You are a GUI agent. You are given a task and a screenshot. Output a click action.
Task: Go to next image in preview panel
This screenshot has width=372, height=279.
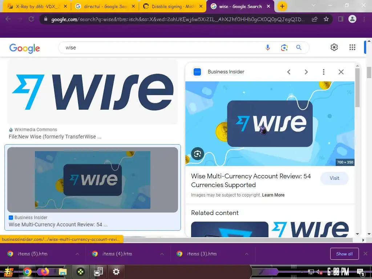[306, 72]
